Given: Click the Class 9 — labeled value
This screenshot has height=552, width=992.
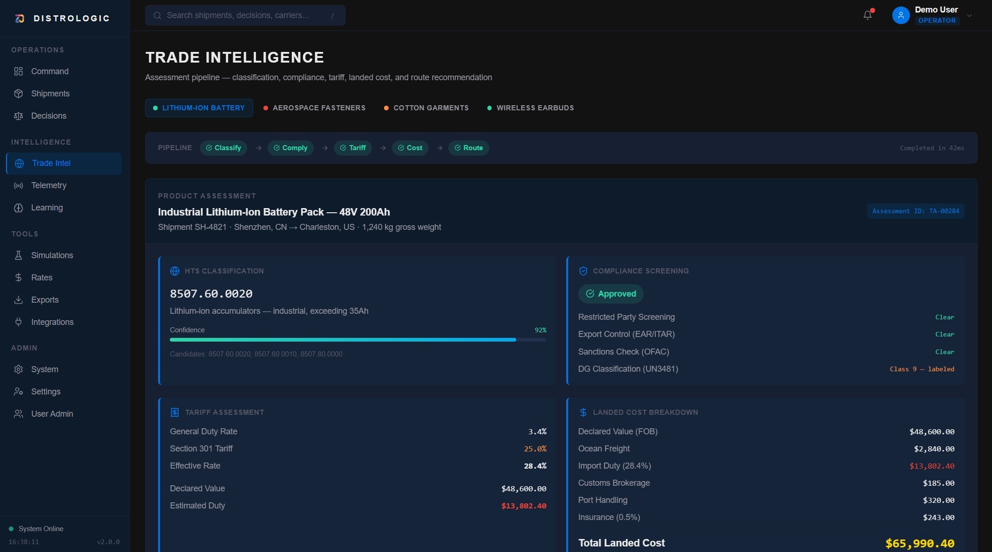Looking at the screenshot, I should [x=922, y=369].
